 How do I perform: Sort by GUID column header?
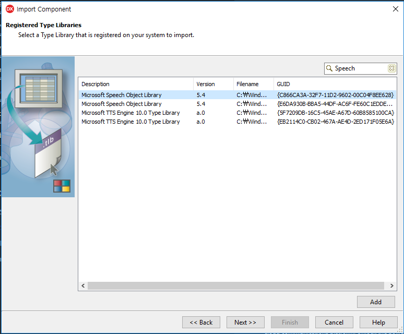pos(335,84)
